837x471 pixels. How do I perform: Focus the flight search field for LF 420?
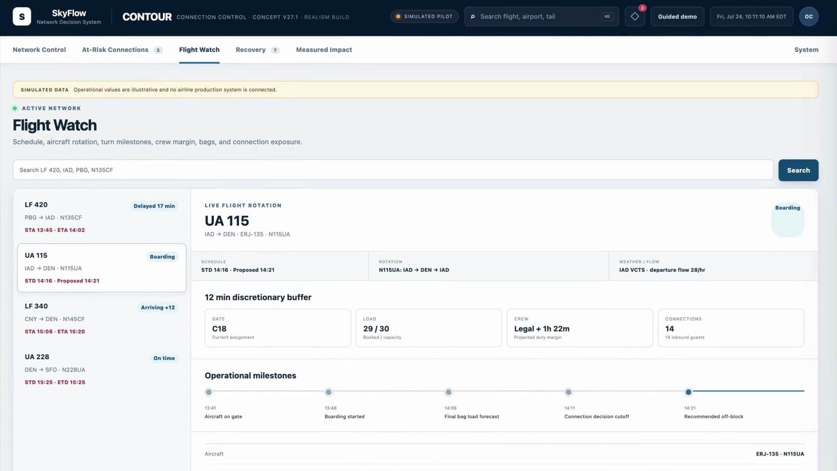[393, 170]
